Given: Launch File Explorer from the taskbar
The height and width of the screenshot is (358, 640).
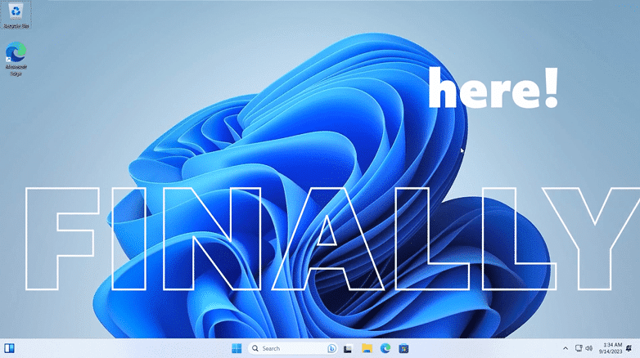Looking at the screenshot, I should 367,348.
